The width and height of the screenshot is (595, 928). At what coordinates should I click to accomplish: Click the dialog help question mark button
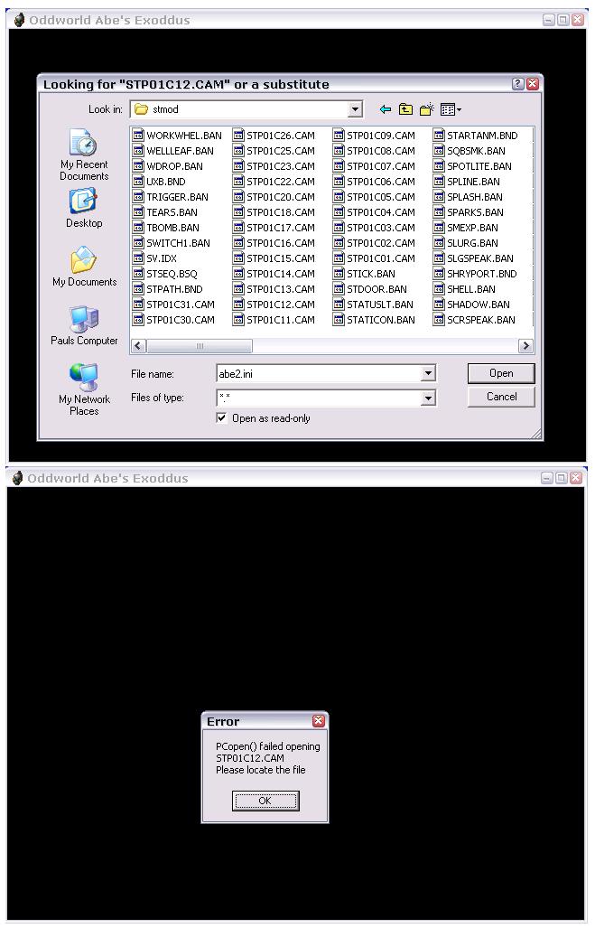click(517, 84)
